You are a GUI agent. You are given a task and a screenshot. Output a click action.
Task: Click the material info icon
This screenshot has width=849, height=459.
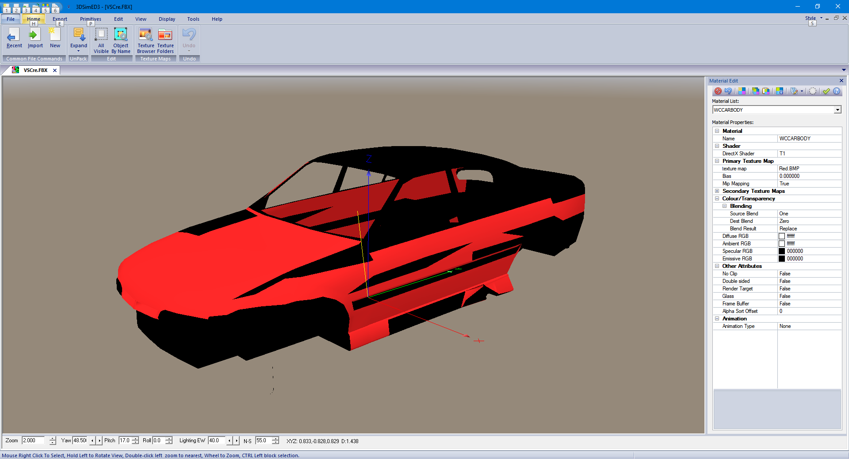(x=780, y=91)
